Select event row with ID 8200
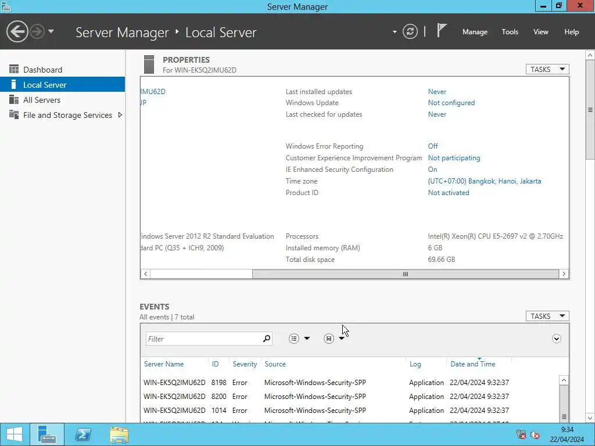The width and height of the screenshot is (595, 446). 350,396
